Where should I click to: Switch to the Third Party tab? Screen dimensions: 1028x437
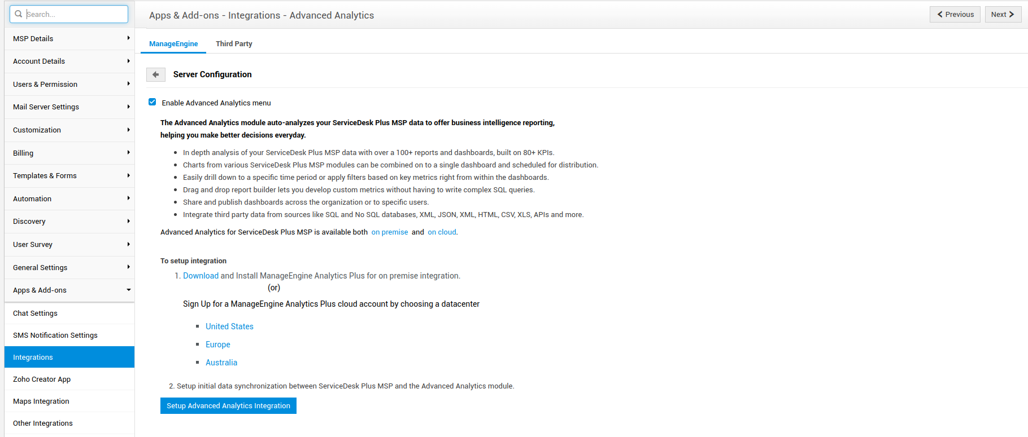click(x=234, y=44)
